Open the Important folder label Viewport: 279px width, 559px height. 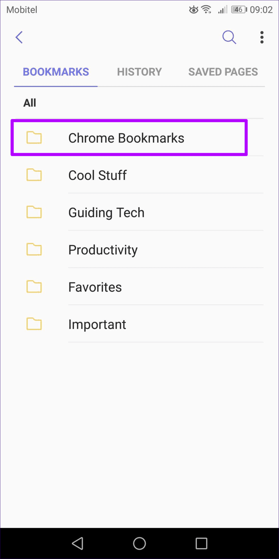[x=97, y=324]
